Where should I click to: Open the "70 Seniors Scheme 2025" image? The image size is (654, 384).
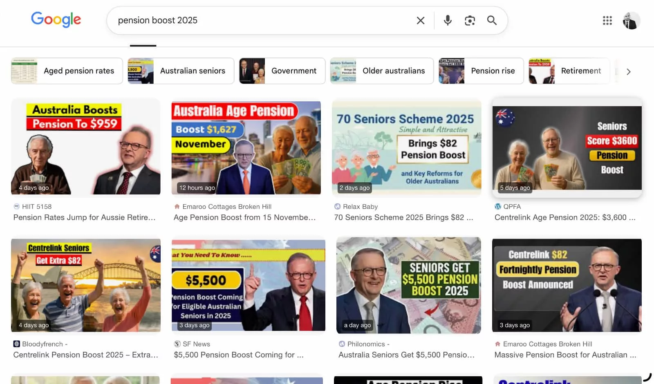coord(407,148)
